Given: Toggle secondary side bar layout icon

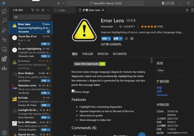Looking at the screenshot, I should 172,3.
